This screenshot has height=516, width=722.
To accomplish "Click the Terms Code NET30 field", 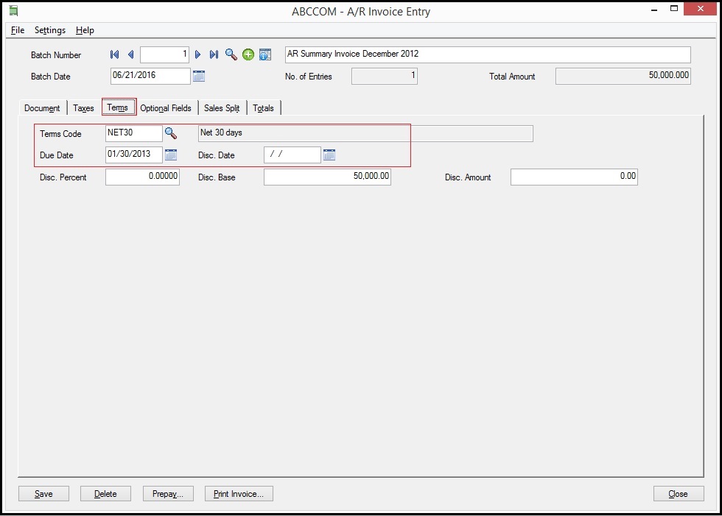I will click(x=133, y=133).
